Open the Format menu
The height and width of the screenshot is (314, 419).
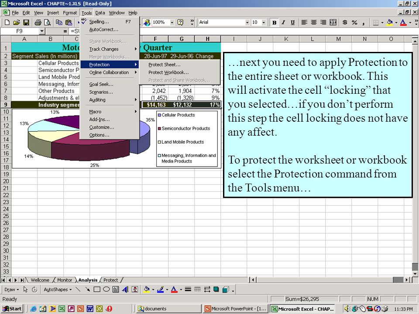pyautogui.click(x=70, y=13)
